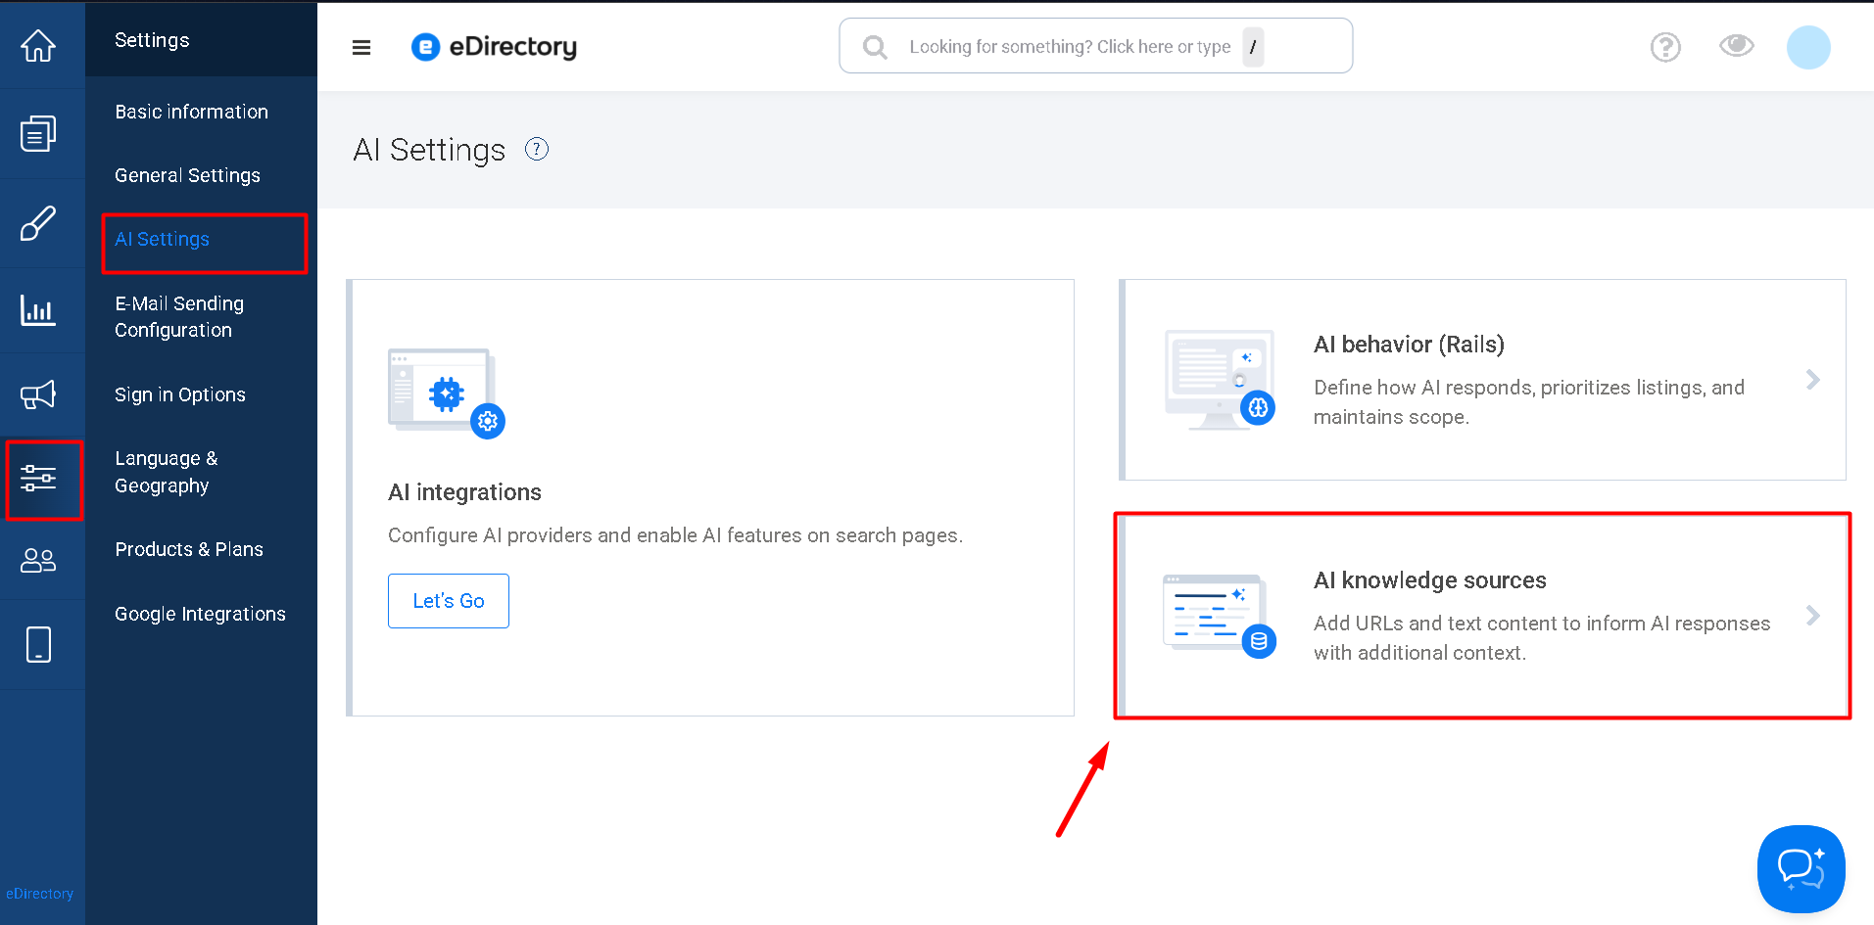The width and height of the screenshot is (1874, 925).
Task: Click the search magnifier icon
Action: [875, 47]
